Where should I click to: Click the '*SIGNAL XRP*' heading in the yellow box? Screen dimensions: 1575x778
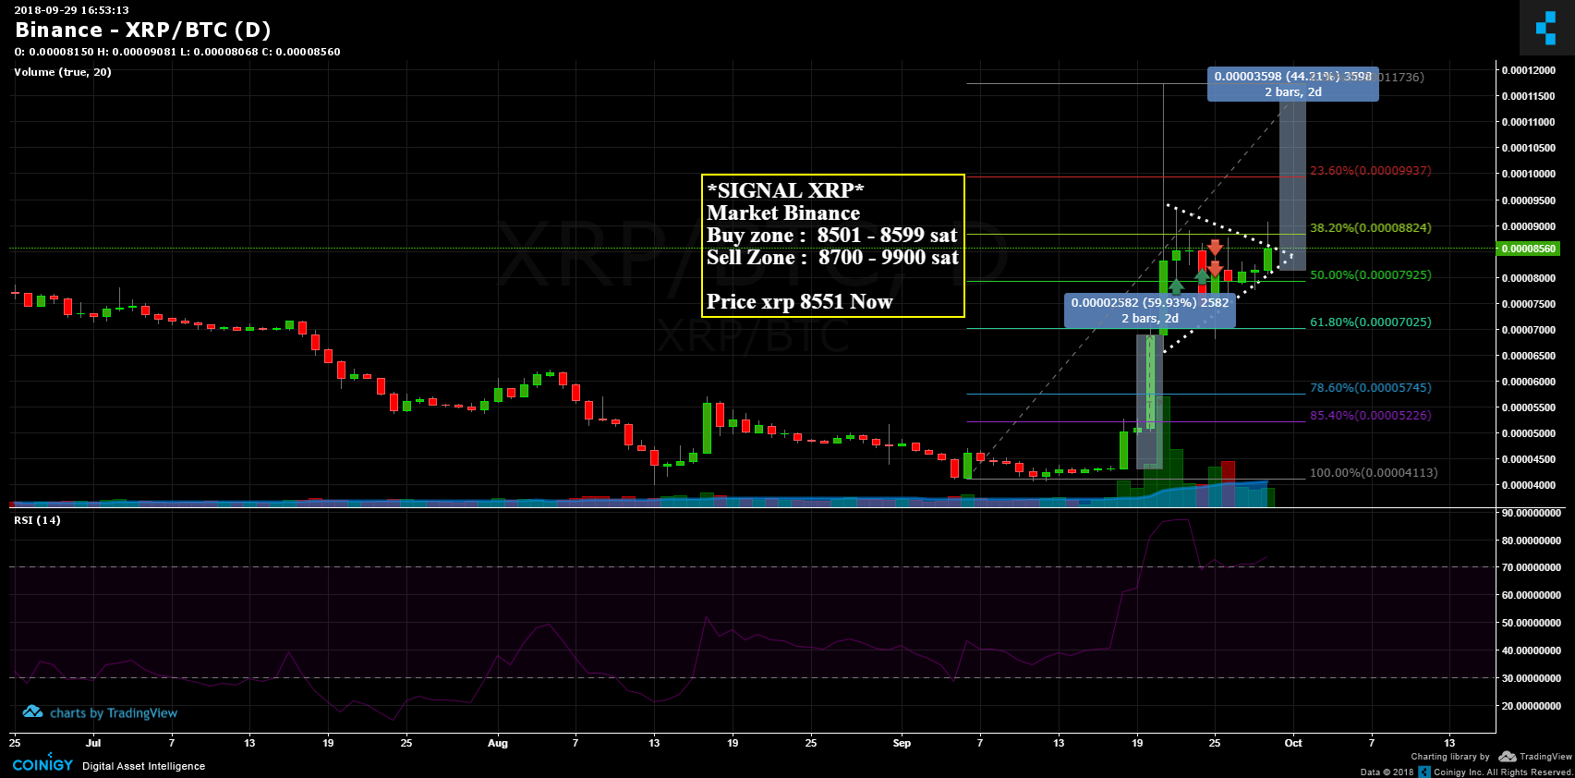786,190
